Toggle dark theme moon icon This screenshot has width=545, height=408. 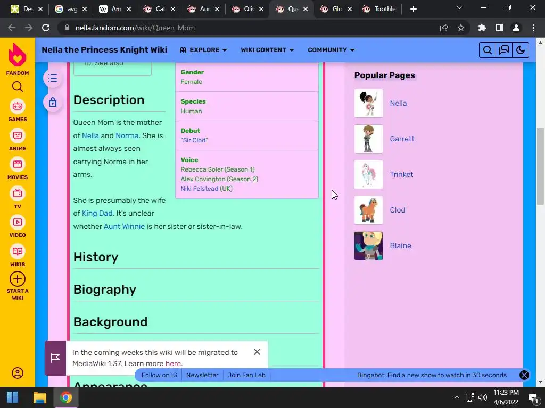click(521, 50)
